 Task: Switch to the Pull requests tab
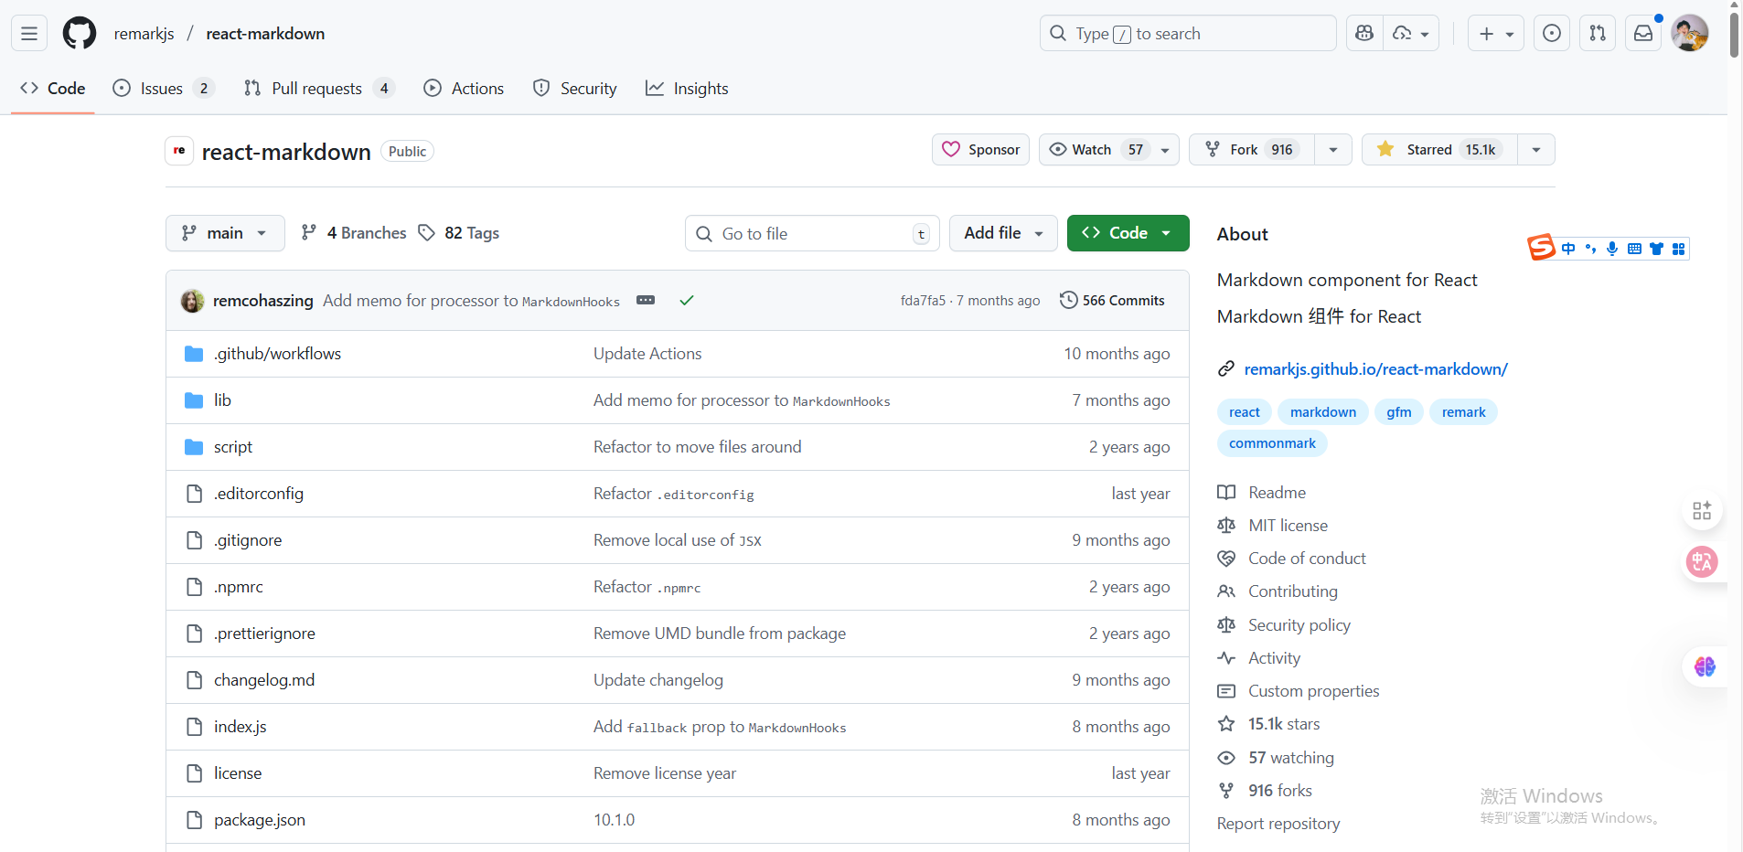coord(318,89)
